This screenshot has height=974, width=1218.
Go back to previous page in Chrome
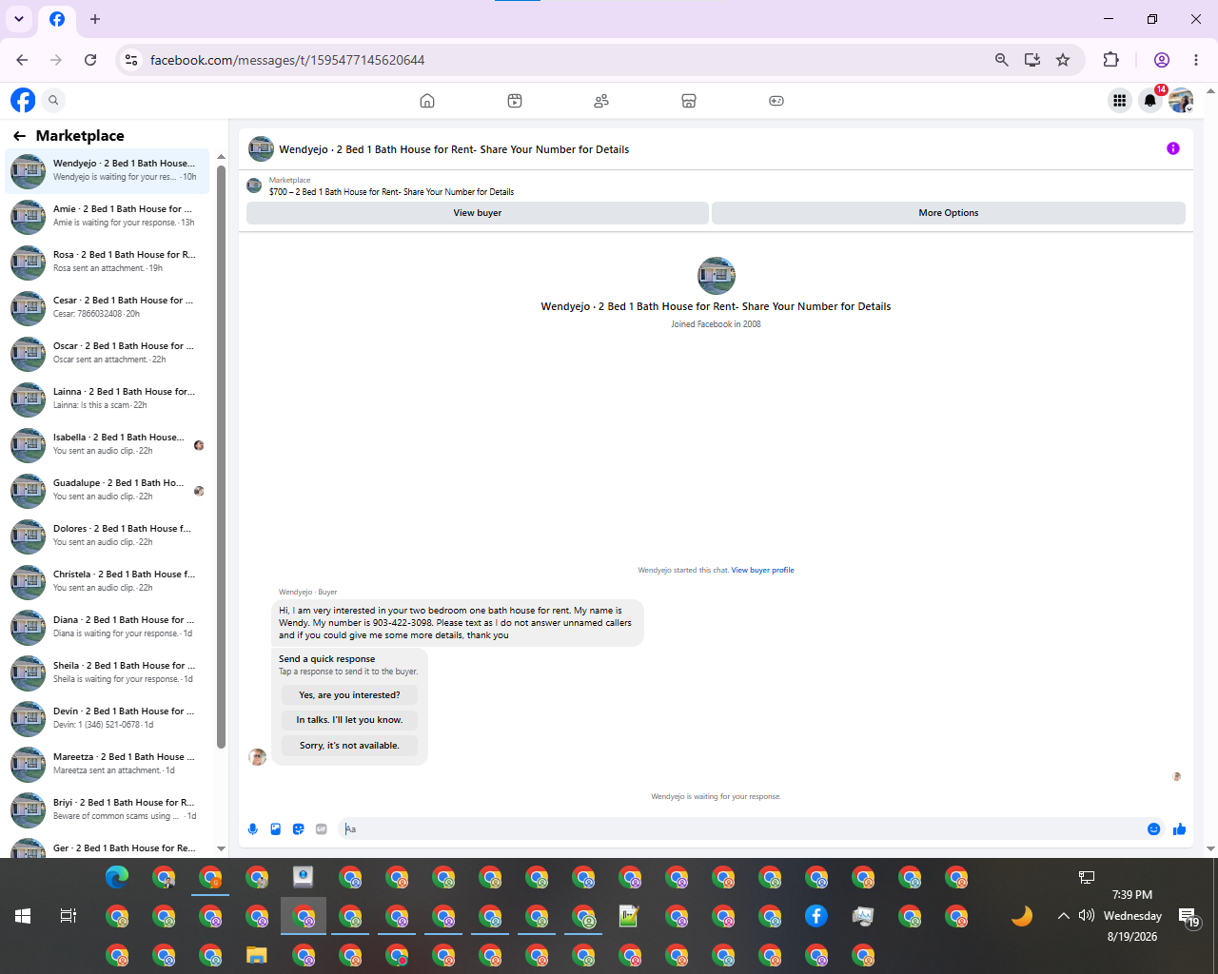pyautogui.click(x=22, y=60)
